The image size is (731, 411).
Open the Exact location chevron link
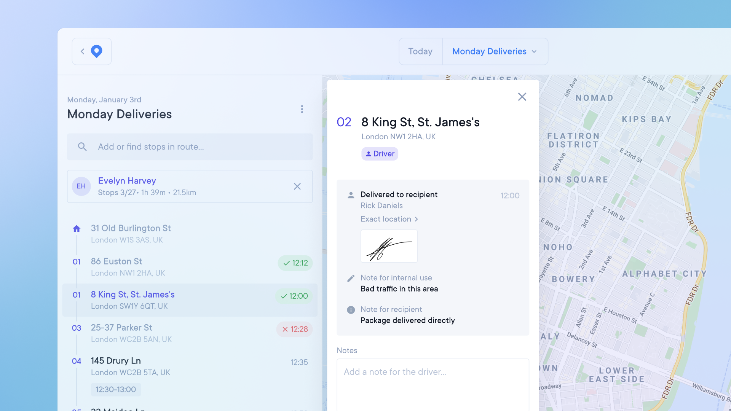point(389,219)
